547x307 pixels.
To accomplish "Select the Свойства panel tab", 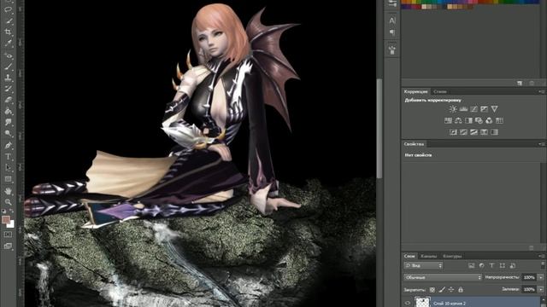I will click(414, 144).
